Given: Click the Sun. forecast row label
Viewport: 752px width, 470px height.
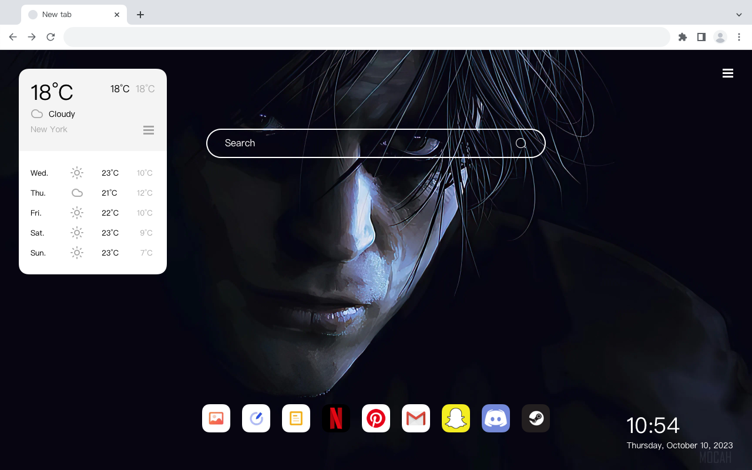Looking at the screenshot, I should click(x=38, y=253).
